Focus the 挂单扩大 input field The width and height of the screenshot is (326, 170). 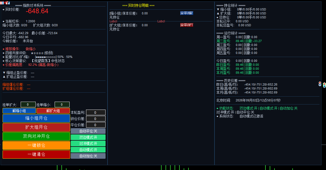tap(28, 104)
